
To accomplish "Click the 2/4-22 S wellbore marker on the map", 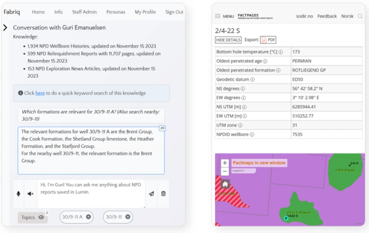I will (x=286, y=218).
